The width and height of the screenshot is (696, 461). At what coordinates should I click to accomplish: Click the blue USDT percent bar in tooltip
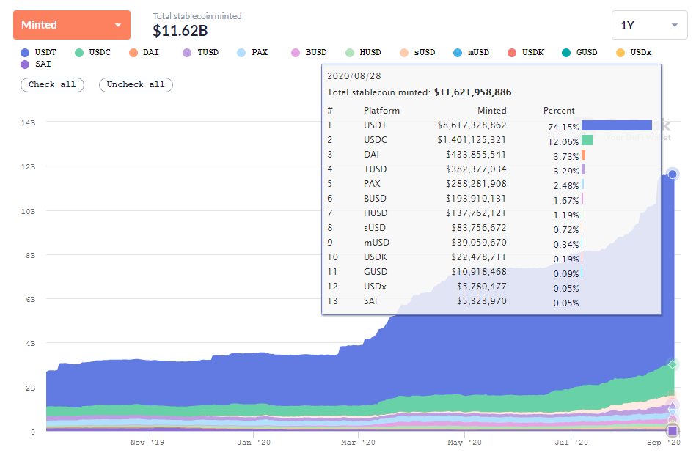click(x=617, y=125)
